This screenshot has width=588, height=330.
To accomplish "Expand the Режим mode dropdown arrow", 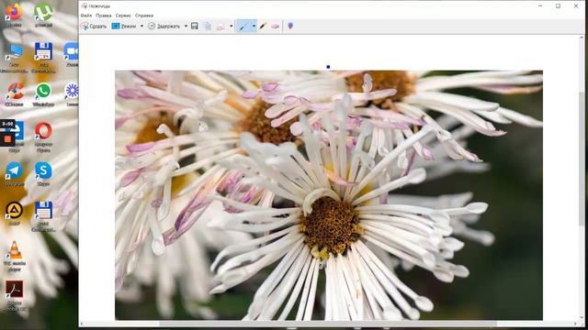I will pyautogui.click(x=141, y=26).
